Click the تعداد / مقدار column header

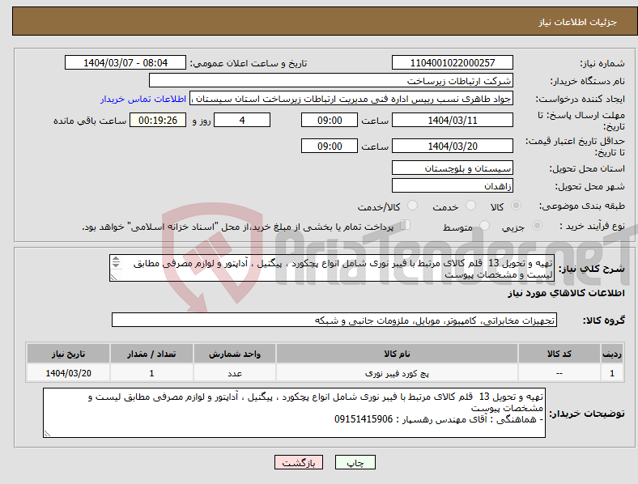(151, 354)
